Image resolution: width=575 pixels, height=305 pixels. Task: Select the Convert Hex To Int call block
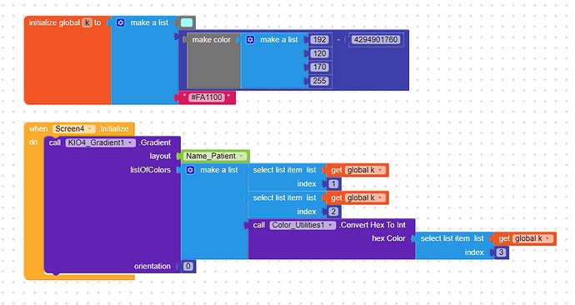[x=373, y=225]
